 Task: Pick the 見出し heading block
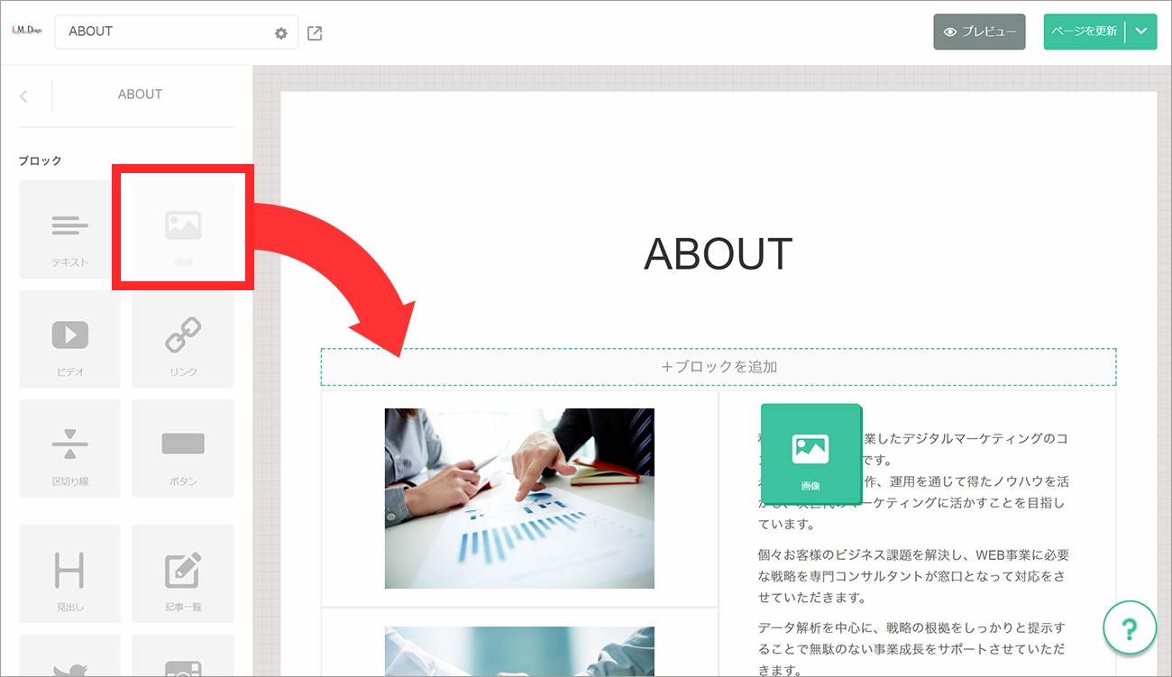[70, 574]
